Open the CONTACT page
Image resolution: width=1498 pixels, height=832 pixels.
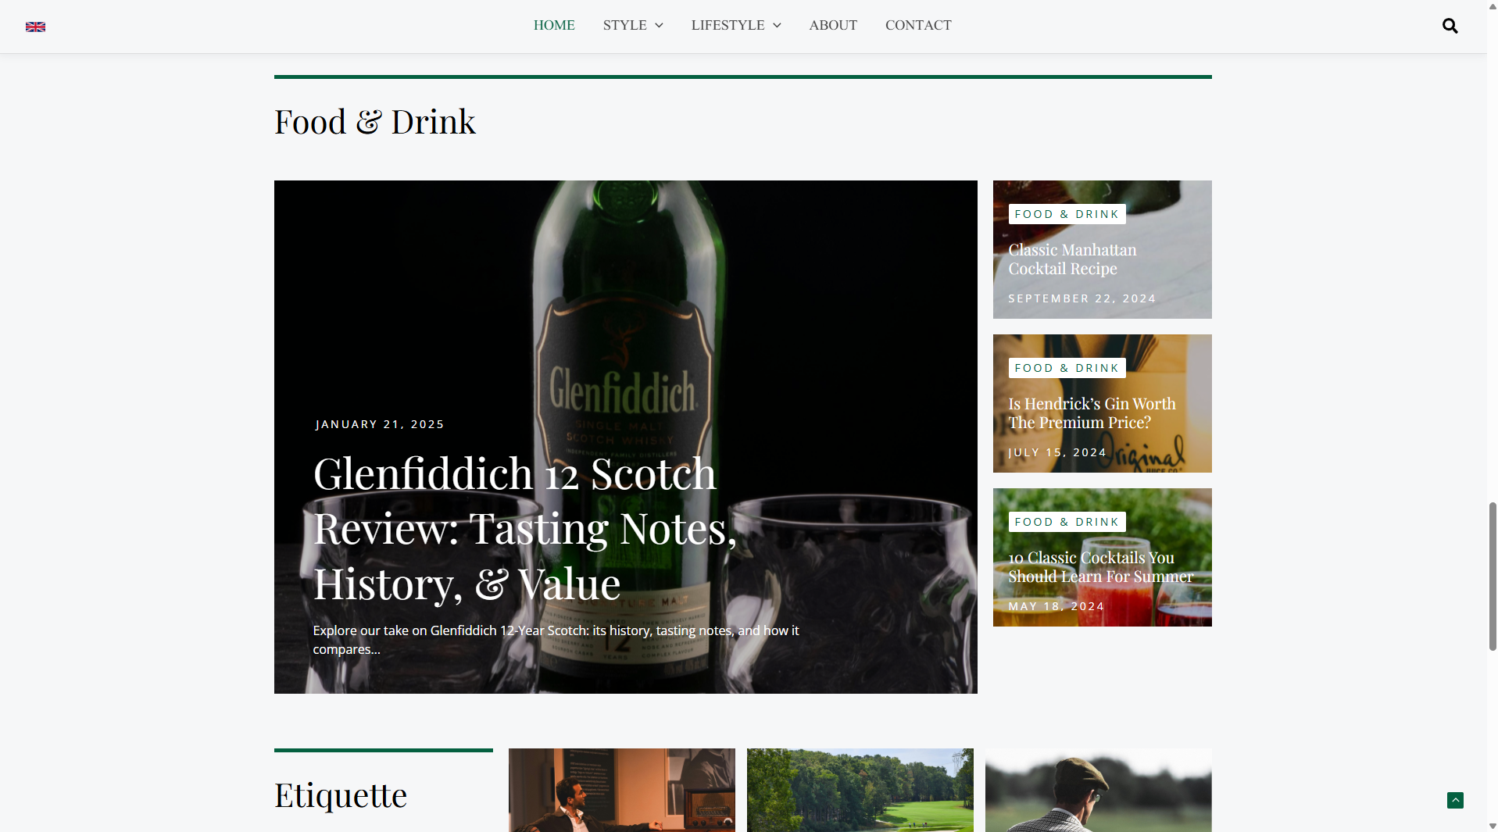tap(918, 25)
